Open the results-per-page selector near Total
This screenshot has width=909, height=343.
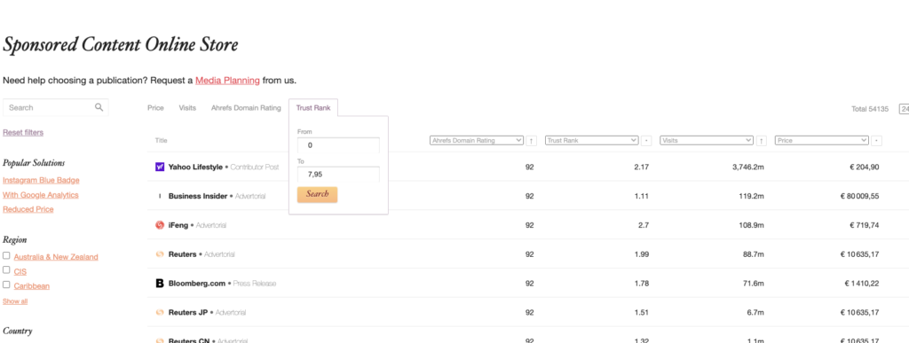point(904,109)
